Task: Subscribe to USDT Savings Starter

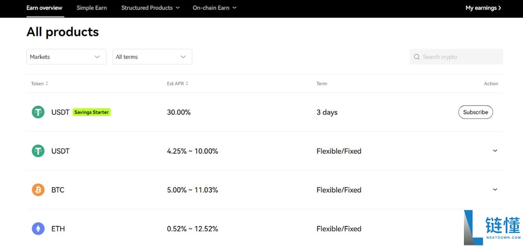Action: tap(475, 112)
